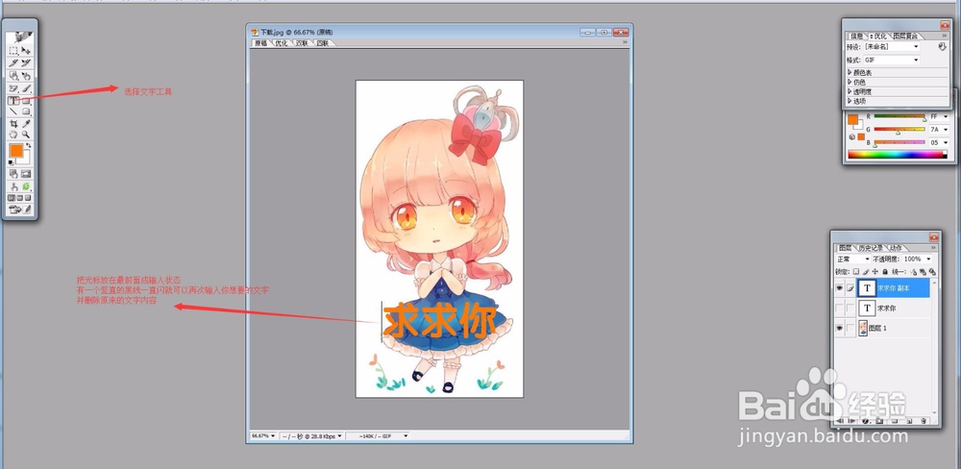Select the Slice tool
The image size is (961, 469).
(12, 62)
